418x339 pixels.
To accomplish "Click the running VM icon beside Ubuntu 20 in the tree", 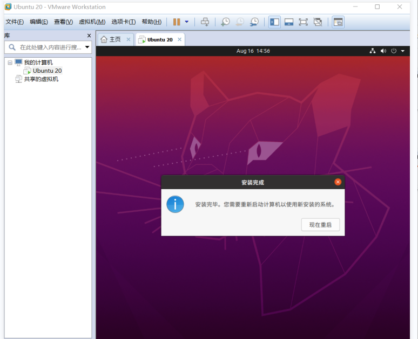I will coord(27,71).
